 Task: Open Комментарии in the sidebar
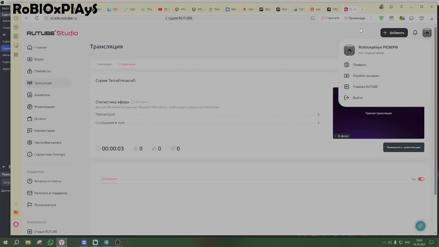pos(41,131)
